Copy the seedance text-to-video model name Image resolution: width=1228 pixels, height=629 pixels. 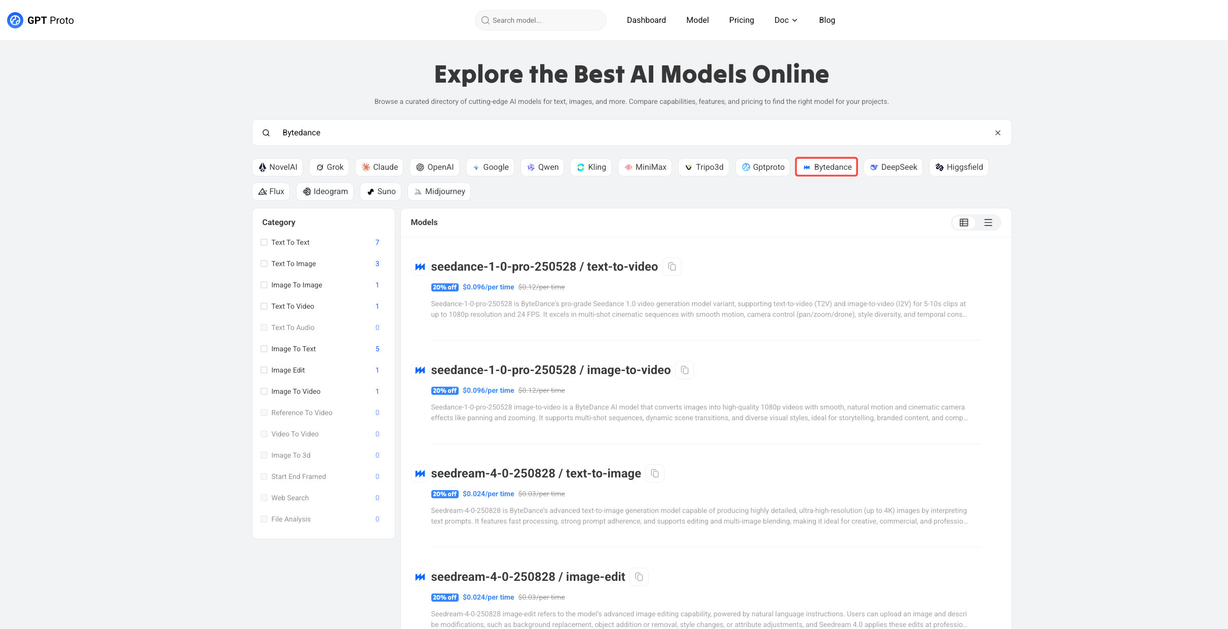[672, 267]
